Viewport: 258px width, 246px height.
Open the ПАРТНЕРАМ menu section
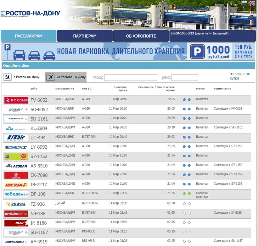point(85,36)
